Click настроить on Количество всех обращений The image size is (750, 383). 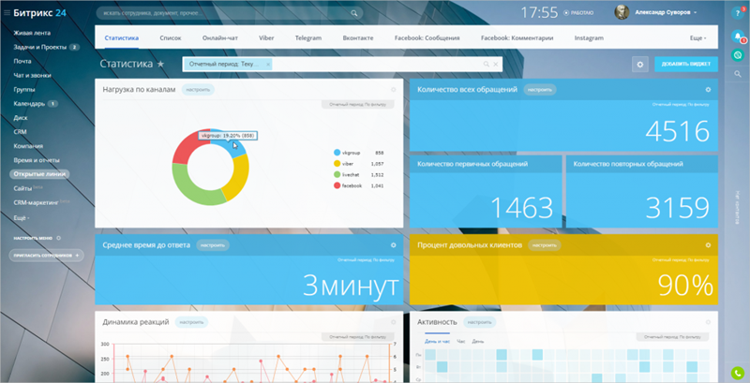[x=540, y=89]
